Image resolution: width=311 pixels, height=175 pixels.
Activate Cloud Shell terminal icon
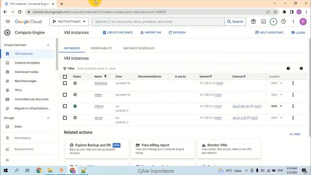pyautogui.click(x=263, y=21)
